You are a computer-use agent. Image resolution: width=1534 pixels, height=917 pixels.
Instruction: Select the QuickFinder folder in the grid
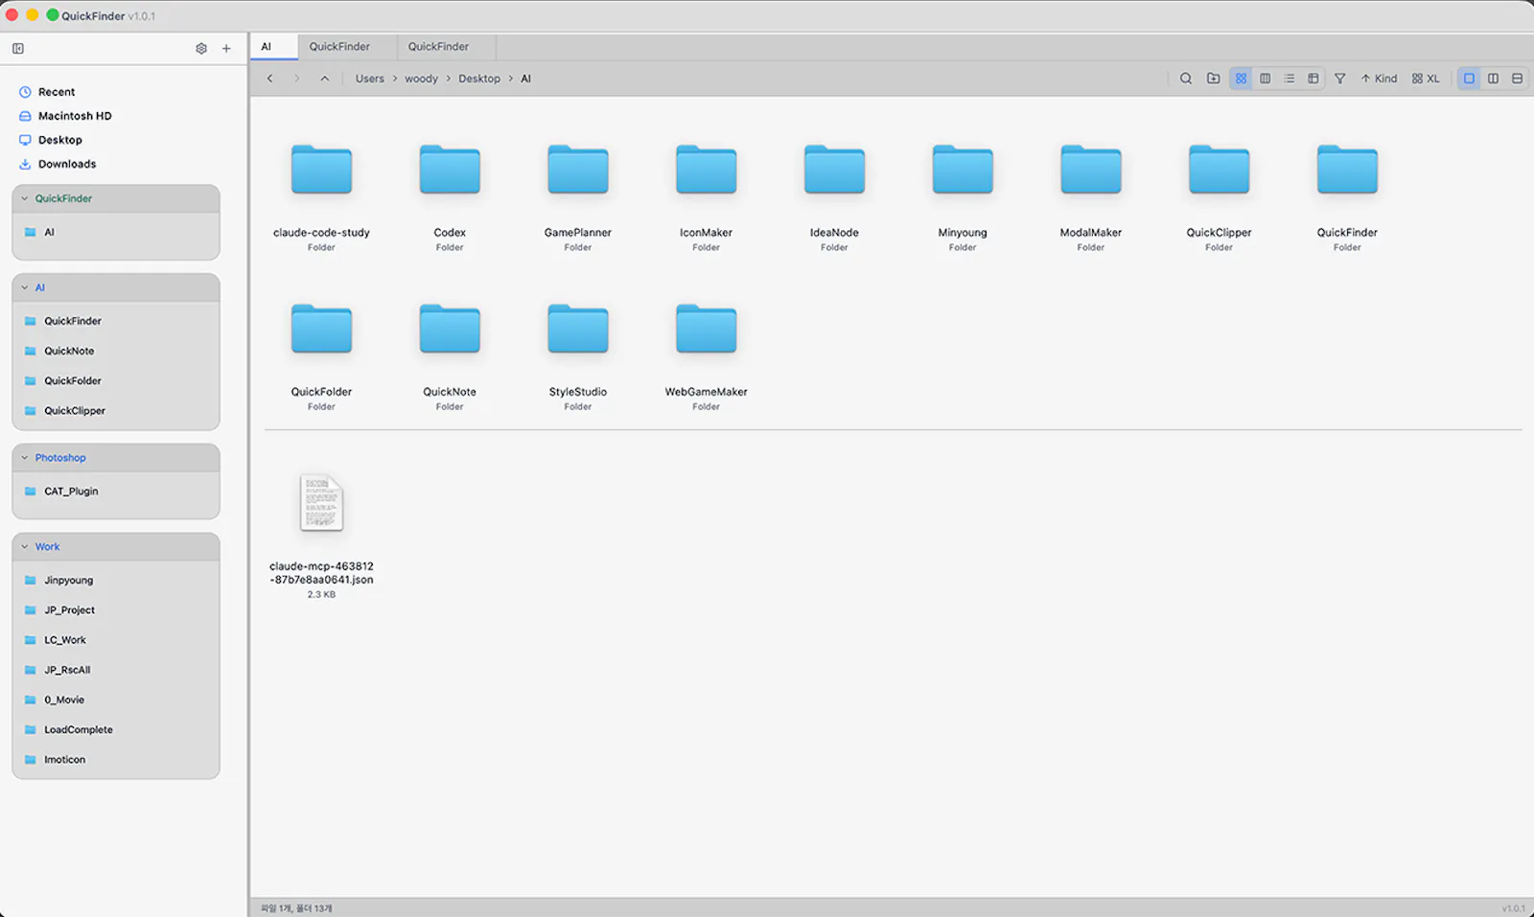(x=1347, y=170)
